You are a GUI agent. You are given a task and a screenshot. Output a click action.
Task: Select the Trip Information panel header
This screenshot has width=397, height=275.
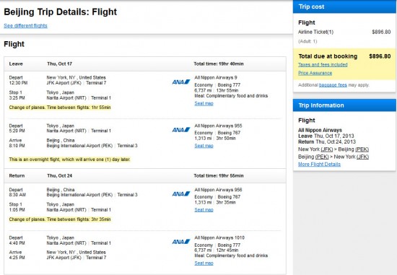(344, 105)
